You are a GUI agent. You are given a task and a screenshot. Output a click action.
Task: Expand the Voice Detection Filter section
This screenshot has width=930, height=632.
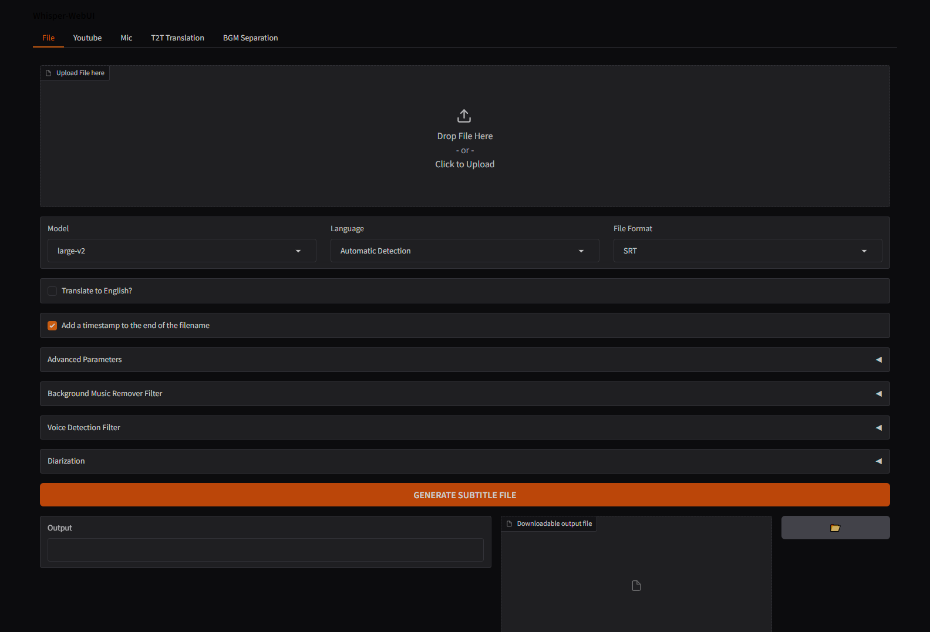click(465, 428)
